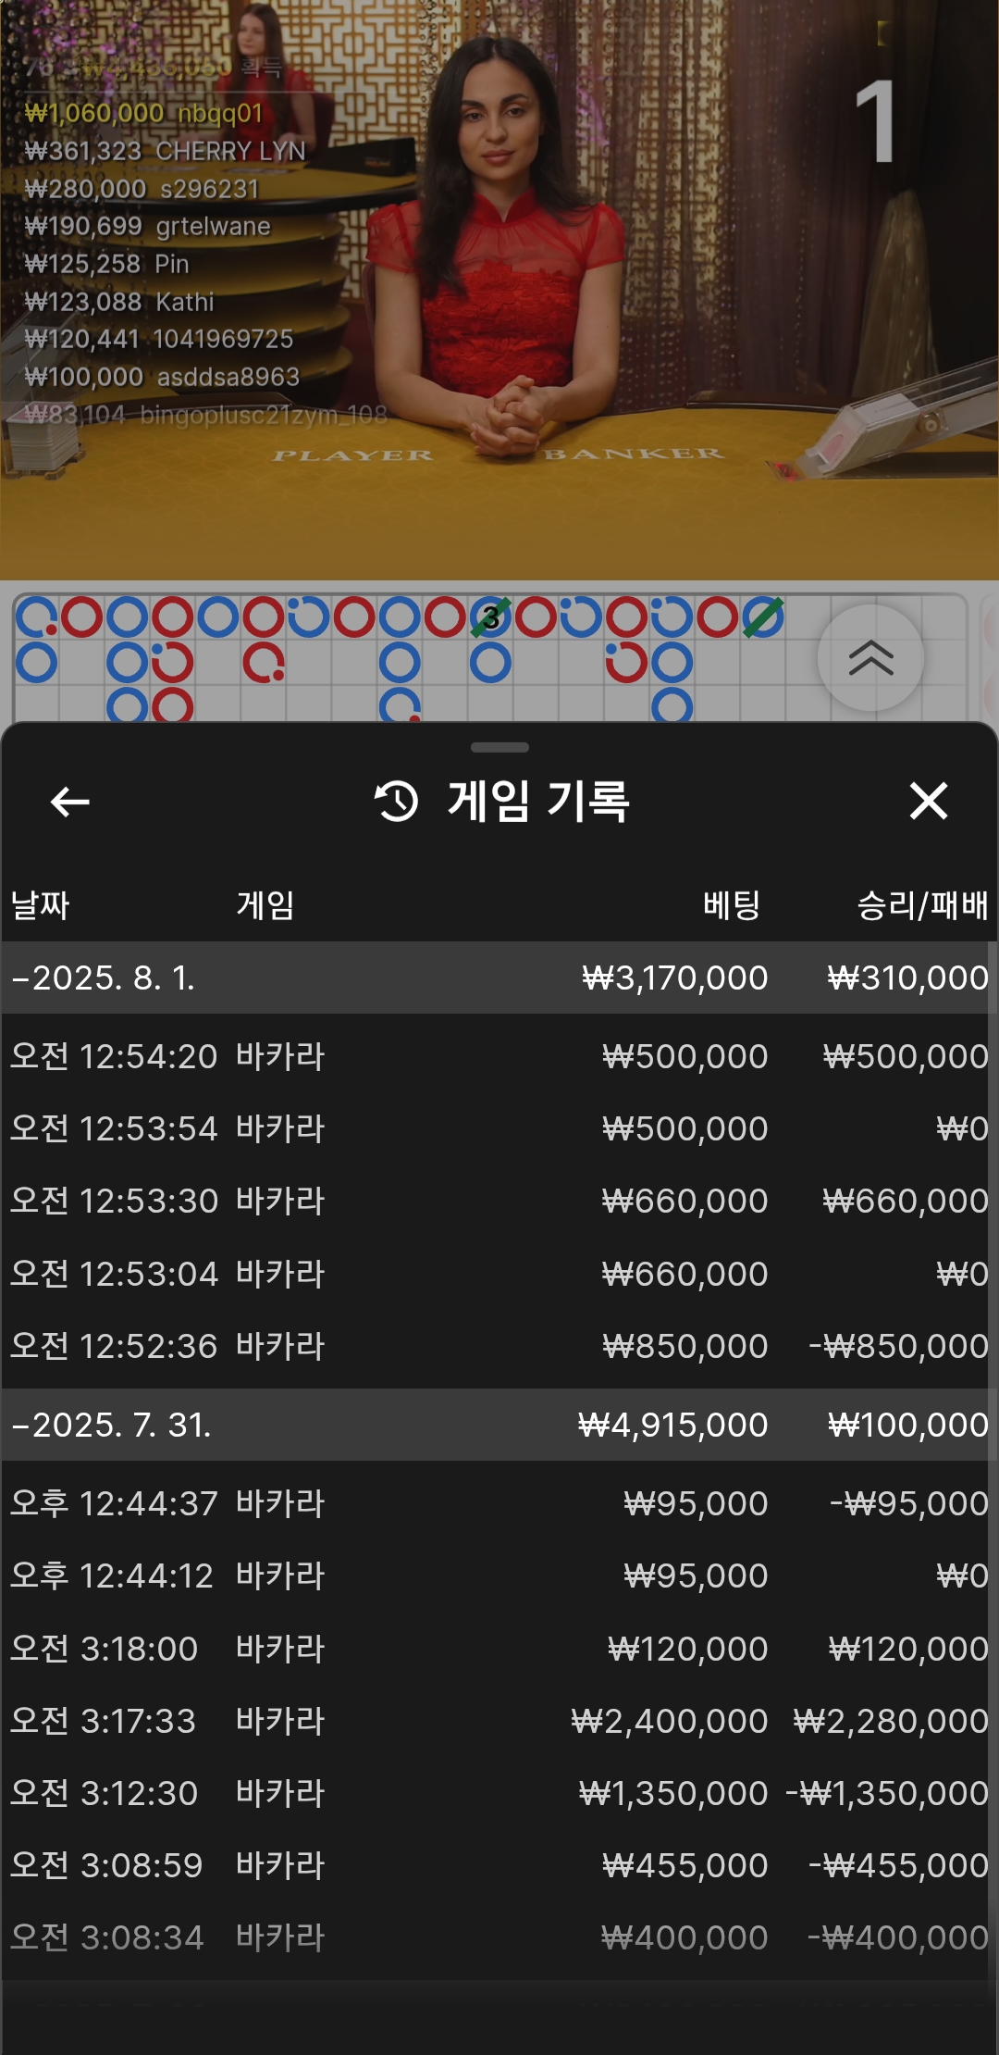Tap the ₩120,441 1041969725 winner entry

(159, 339)
